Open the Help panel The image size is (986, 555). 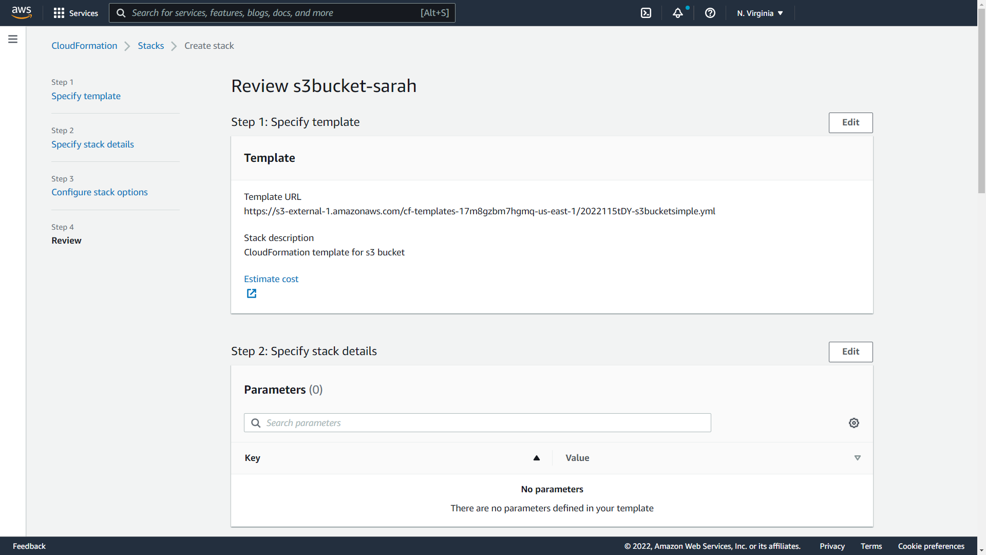(710, 13)
